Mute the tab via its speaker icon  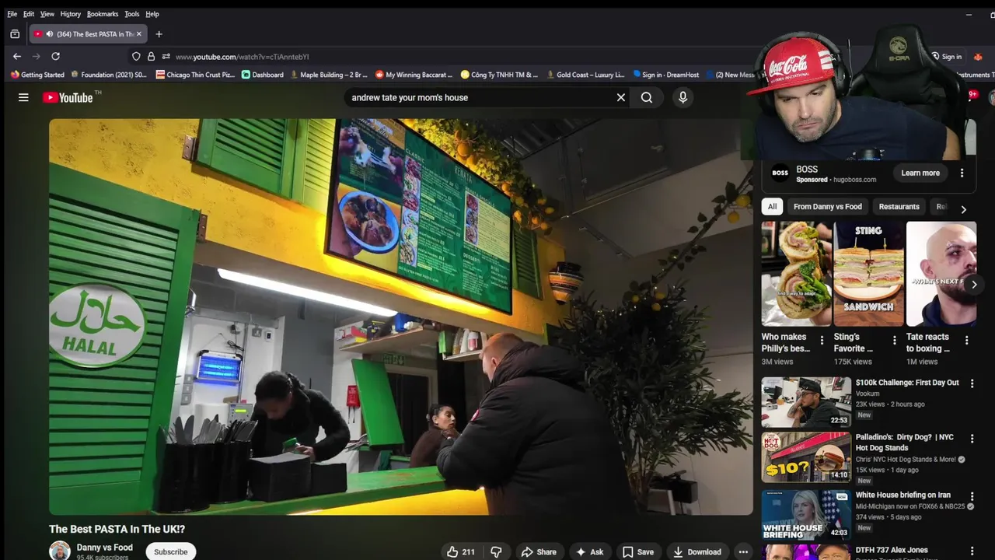[50, 34]
